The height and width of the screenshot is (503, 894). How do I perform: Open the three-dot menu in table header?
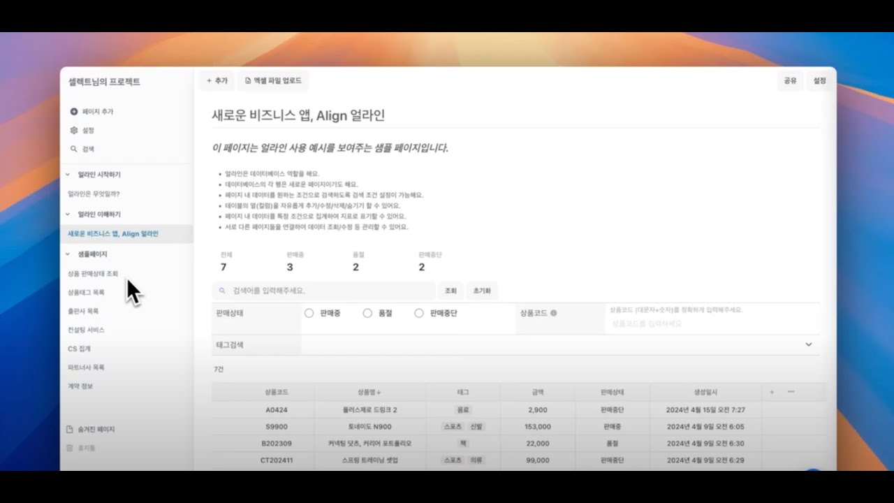[791, 392]
